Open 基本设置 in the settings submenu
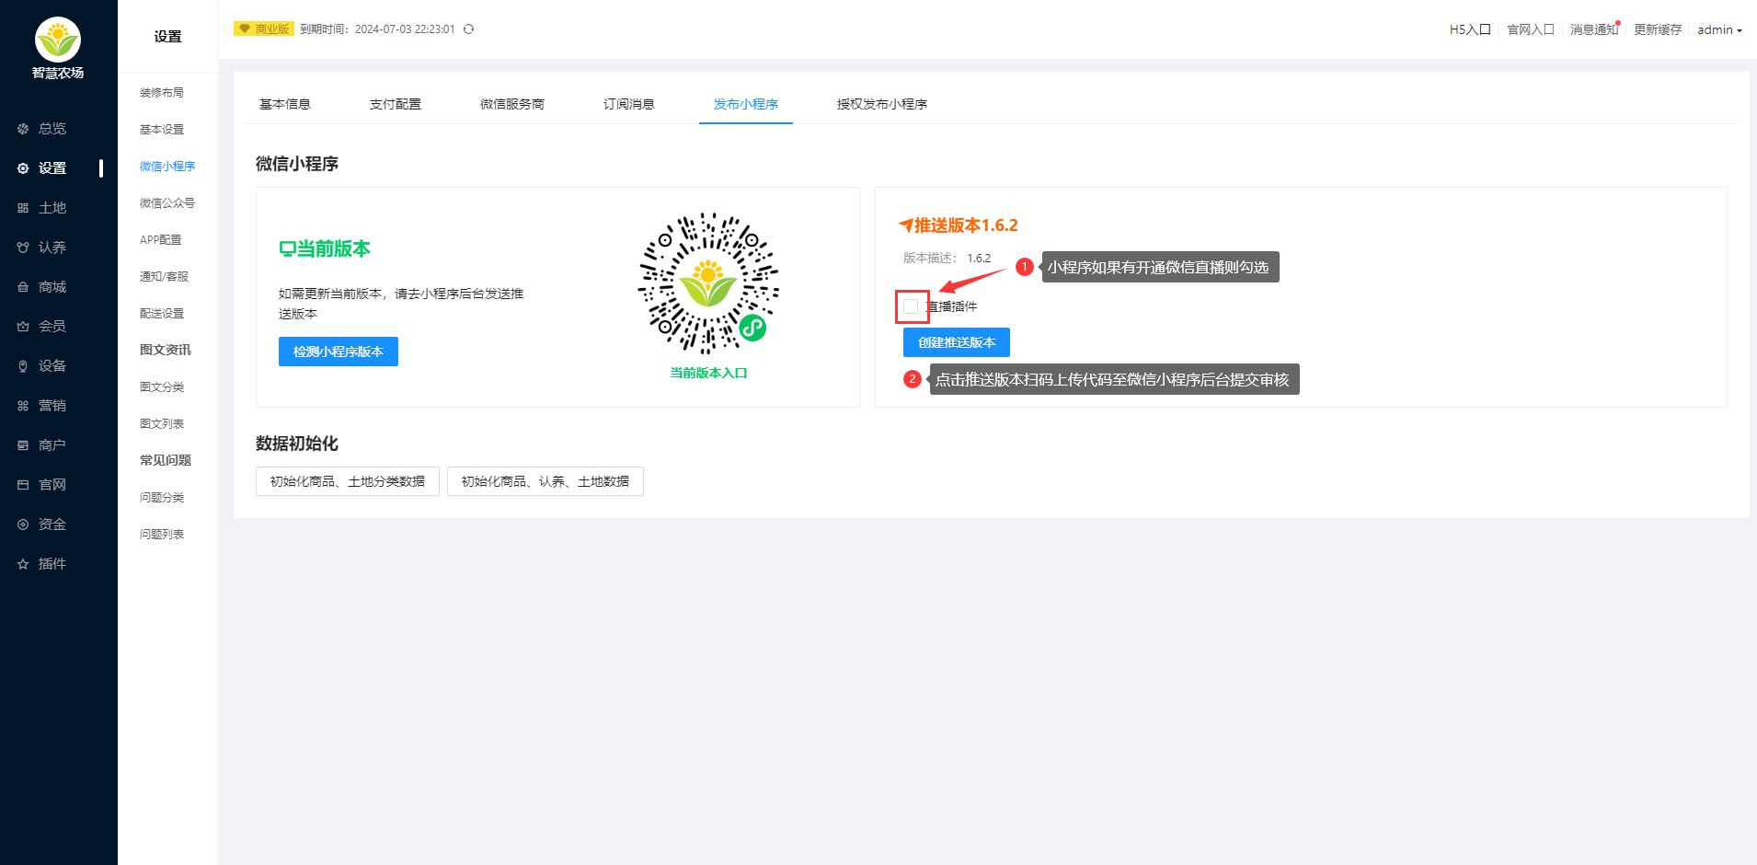 pyautogui.click(x=162, y=130)
